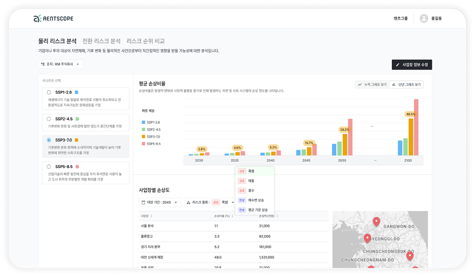Click the 서울 본사 table row
The image size is (475, 276).
pyautogui.click(x=234, y=226)
